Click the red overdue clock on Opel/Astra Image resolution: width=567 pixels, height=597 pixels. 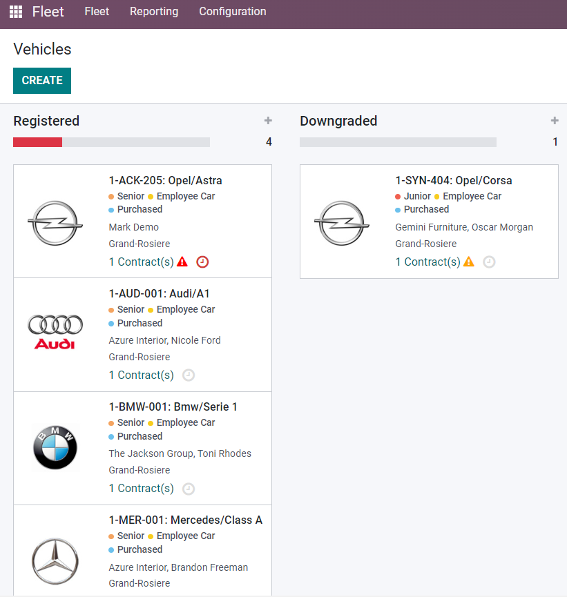[202, 262]
